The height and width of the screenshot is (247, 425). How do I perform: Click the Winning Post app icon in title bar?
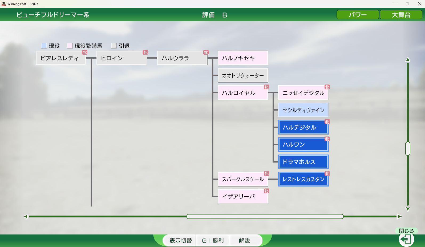(3, 4)
